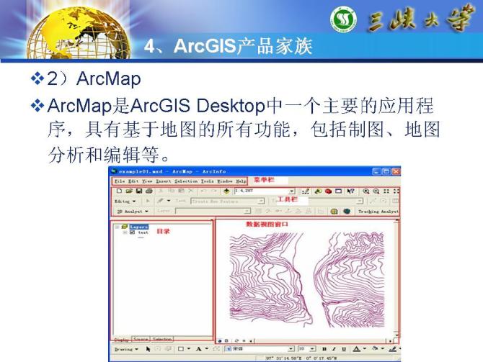
Task: Click the yellow Add Data icon
Action: (x=226, y=191)
